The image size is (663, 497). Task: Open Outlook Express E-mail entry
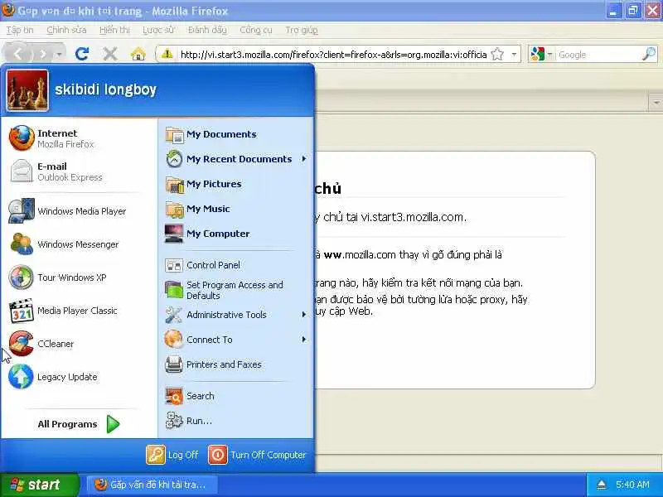80,171
